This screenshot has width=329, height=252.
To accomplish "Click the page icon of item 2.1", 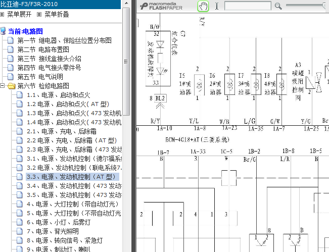I will click(20, 131).
